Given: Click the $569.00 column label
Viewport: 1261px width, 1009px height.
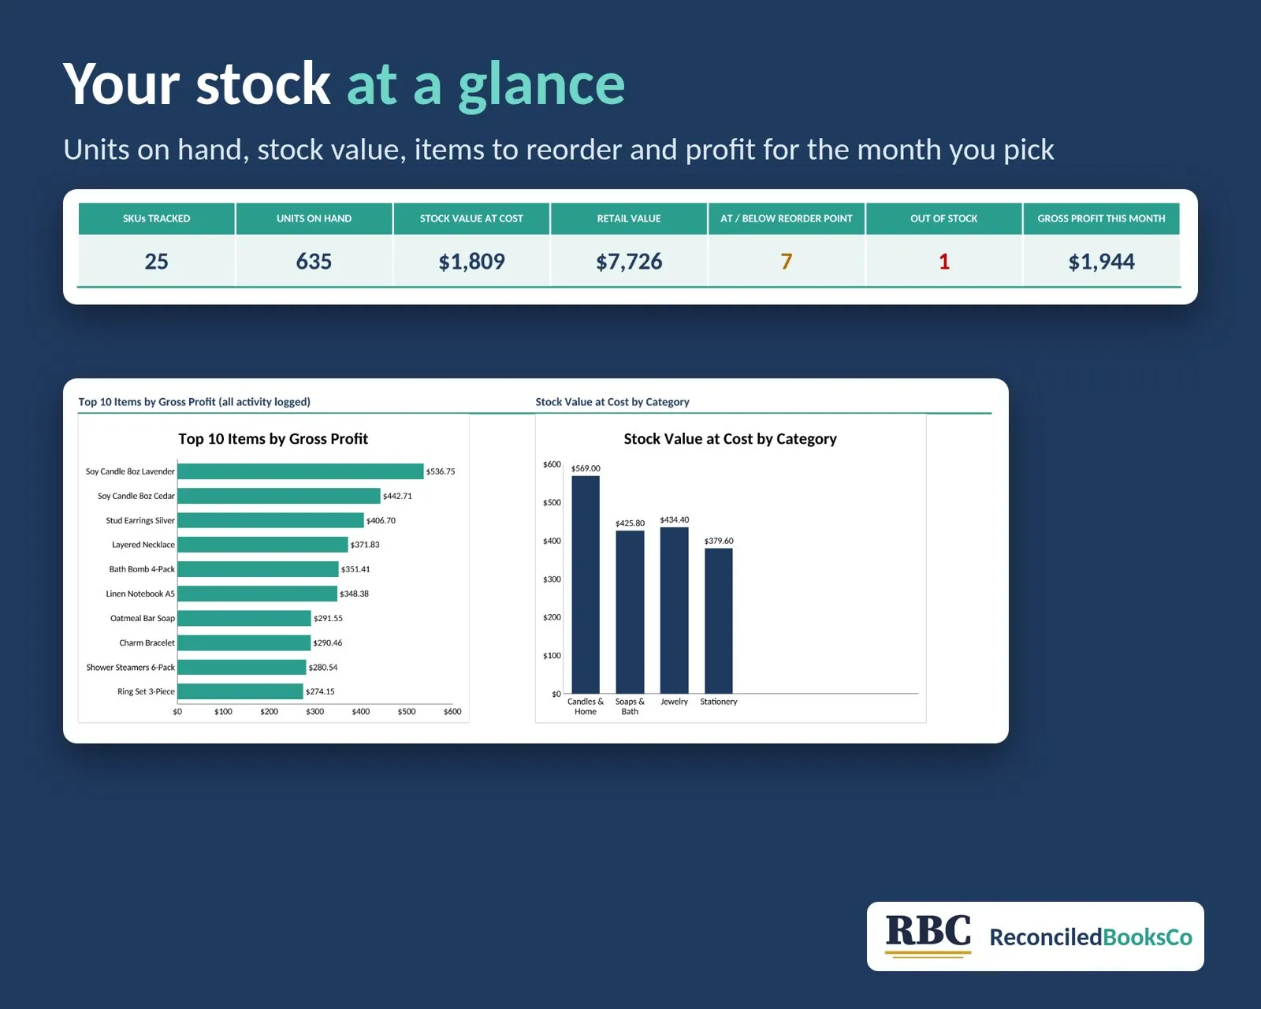Looking at the screenshot, I should coord(586,468).
